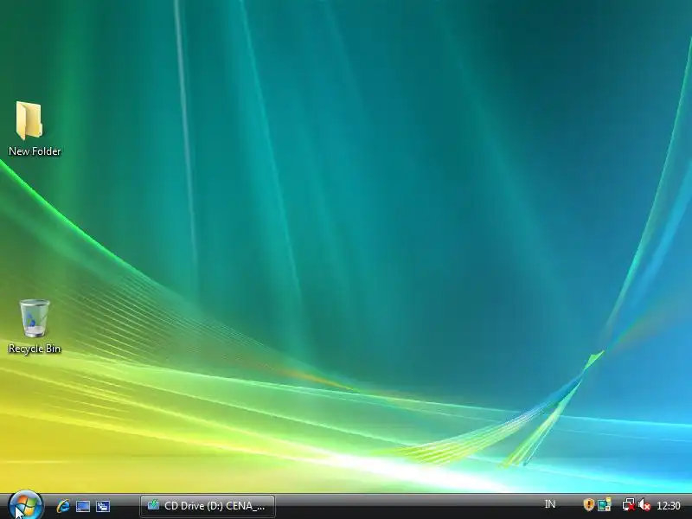The width and height of the screenshot is (692, 519).
Task: Click the Recycle Bin label text
Action: (x=35, y=349)
